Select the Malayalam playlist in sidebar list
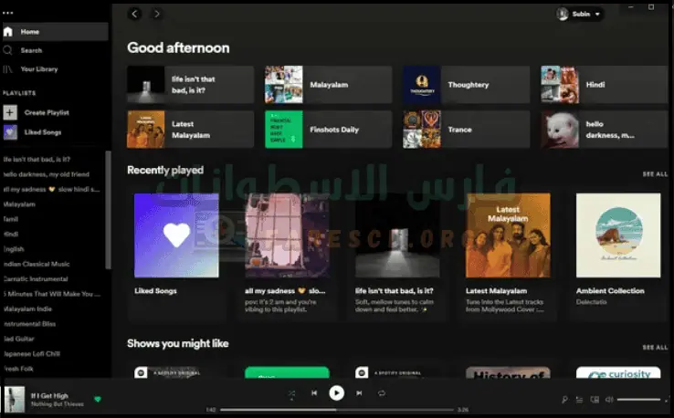The width and height of the screenshot is (674, 418). click(x=19, y=204)
